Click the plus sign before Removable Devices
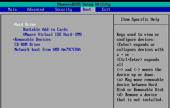 coord(14,40)
